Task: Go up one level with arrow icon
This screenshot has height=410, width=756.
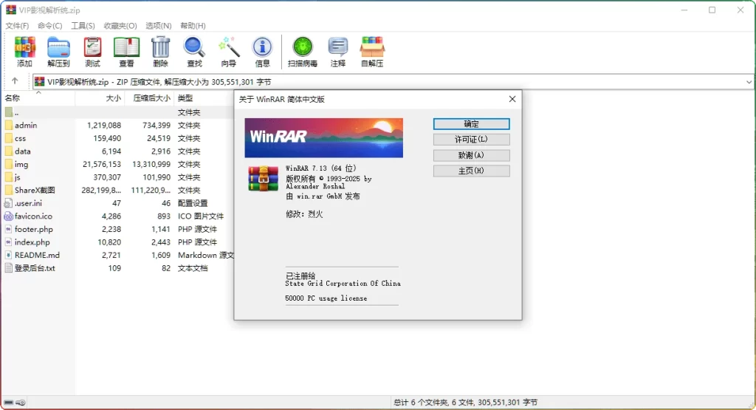Action: 15,81
